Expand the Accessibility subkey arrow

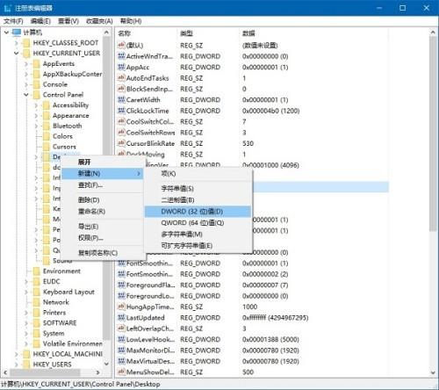[x=36, y=105]
